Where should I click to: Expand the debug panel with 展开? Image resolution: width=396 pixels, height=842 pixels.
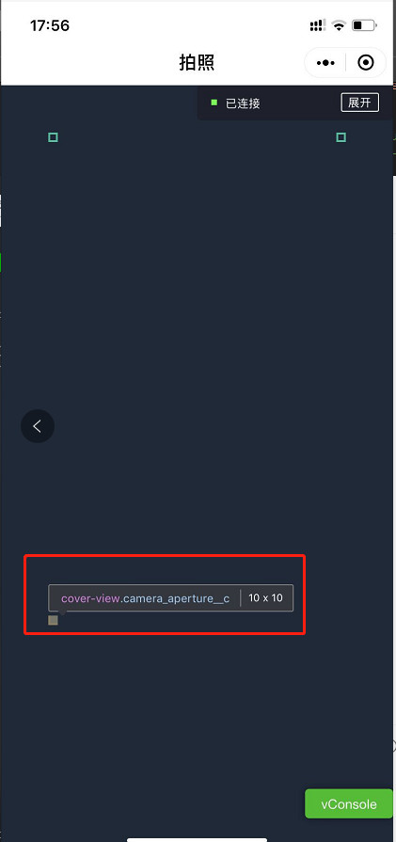[360, 103]
